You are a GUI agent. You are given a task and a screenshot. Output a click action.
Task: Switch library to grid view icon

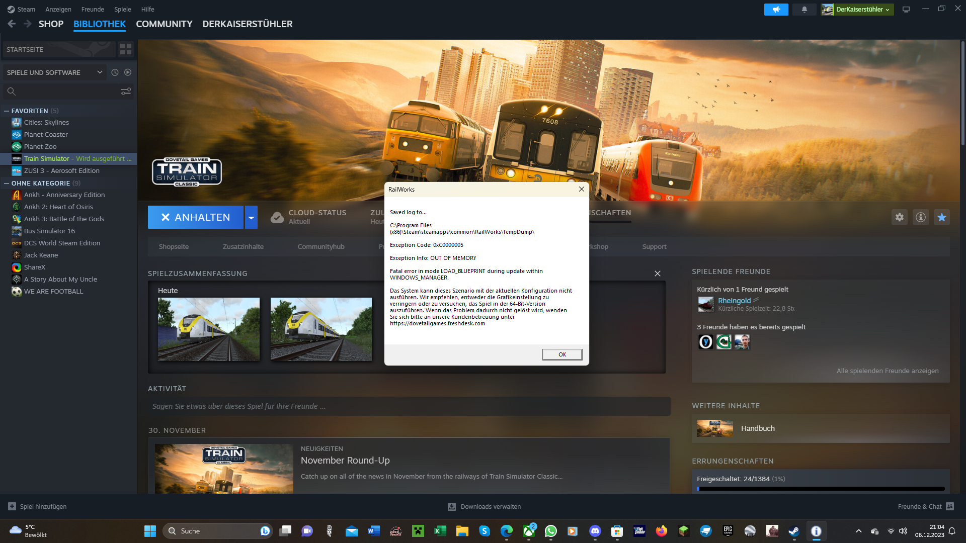(x=125, y=49)
